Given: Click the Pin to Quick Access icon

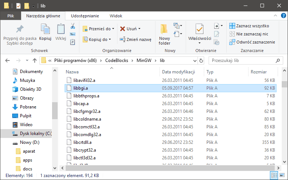Looking at the screenshot, I should click(x=20, y=29).
